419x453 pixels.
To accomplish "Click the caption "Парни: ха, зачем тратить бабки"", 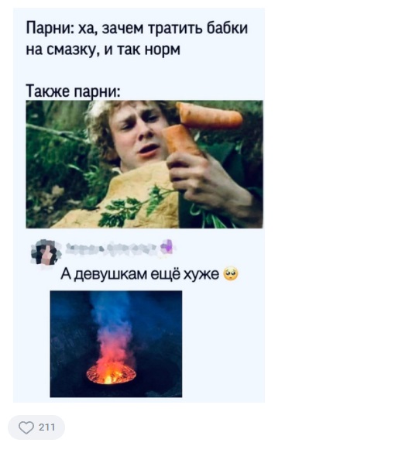I will coord(137,29).
